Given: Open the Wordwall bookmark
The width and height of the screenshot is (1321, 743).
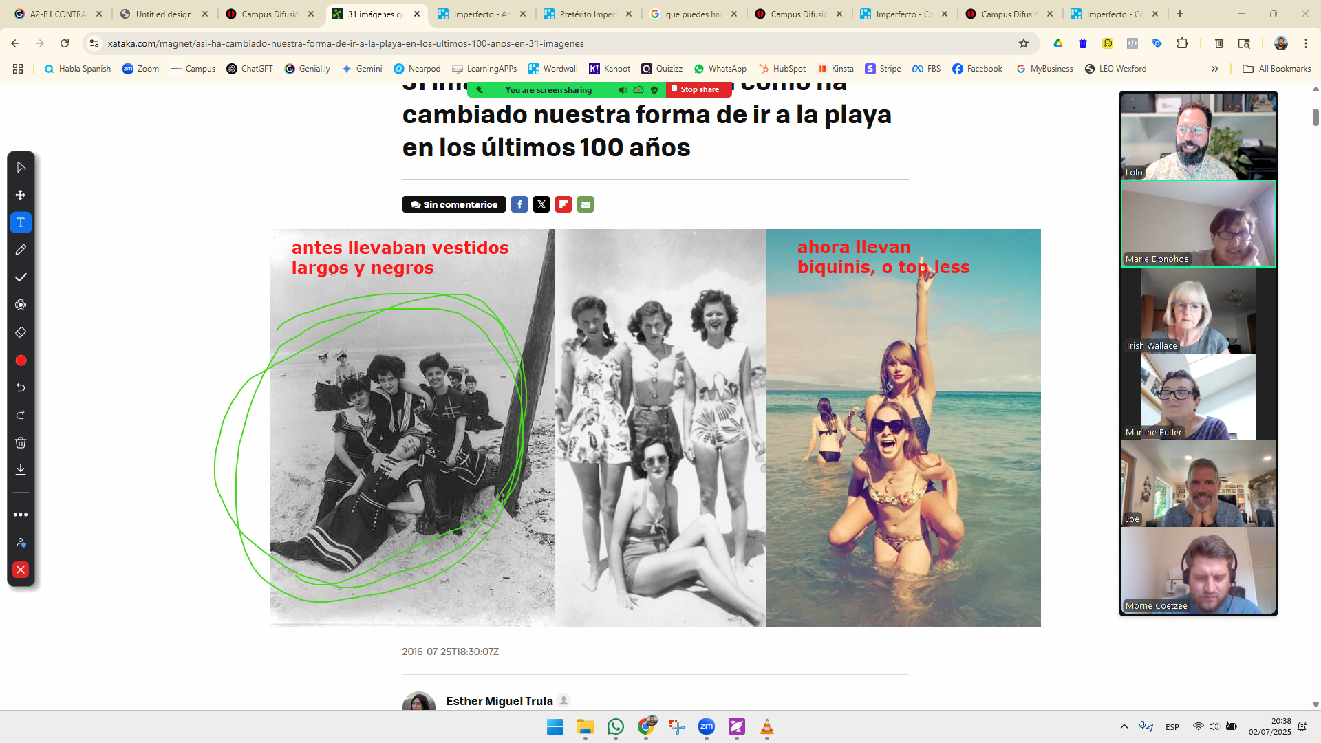Looking at the screenshot, I should 553,69.
